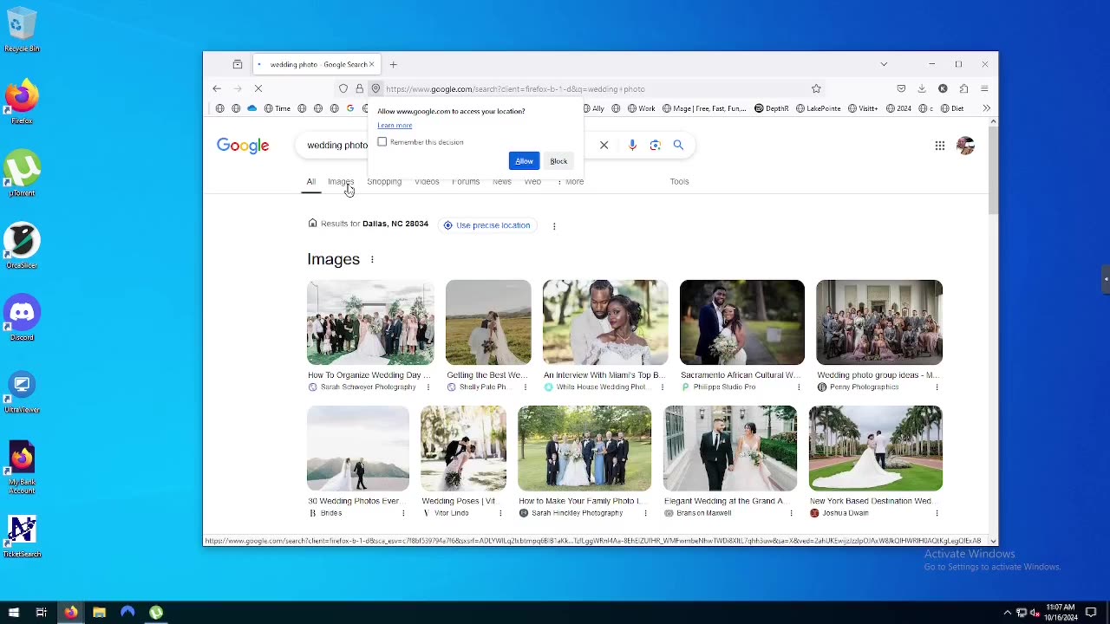Switch to the Images tab
The image size is (1110, 624).
point(341,182)
